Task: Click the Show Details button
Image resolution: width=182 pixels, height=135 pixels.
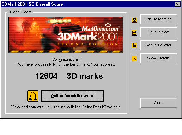Action: tap(159, 58)
